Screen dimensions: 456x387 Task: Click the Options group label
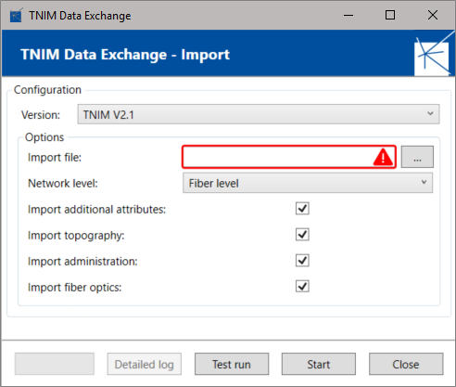(x=44, y=137)
